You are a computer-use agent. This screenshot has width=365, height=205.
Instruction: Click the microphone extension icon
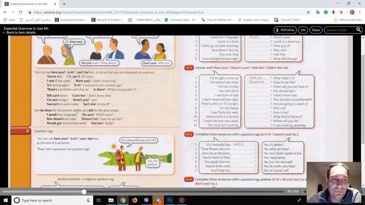333,13
